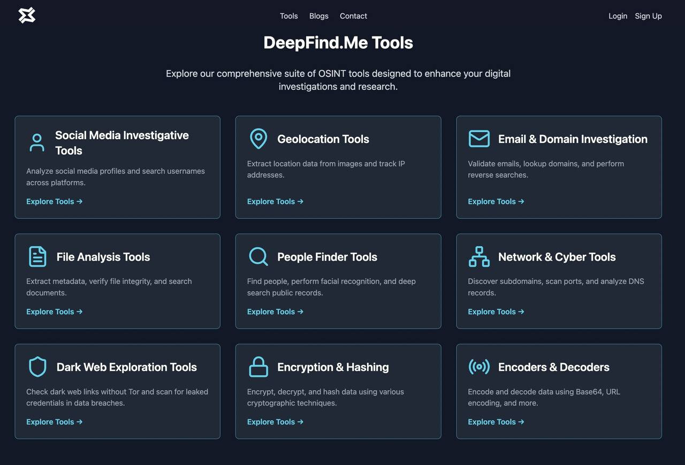
Task: Click the Email & Domain Investigation heading
Action: click(573, 139)
